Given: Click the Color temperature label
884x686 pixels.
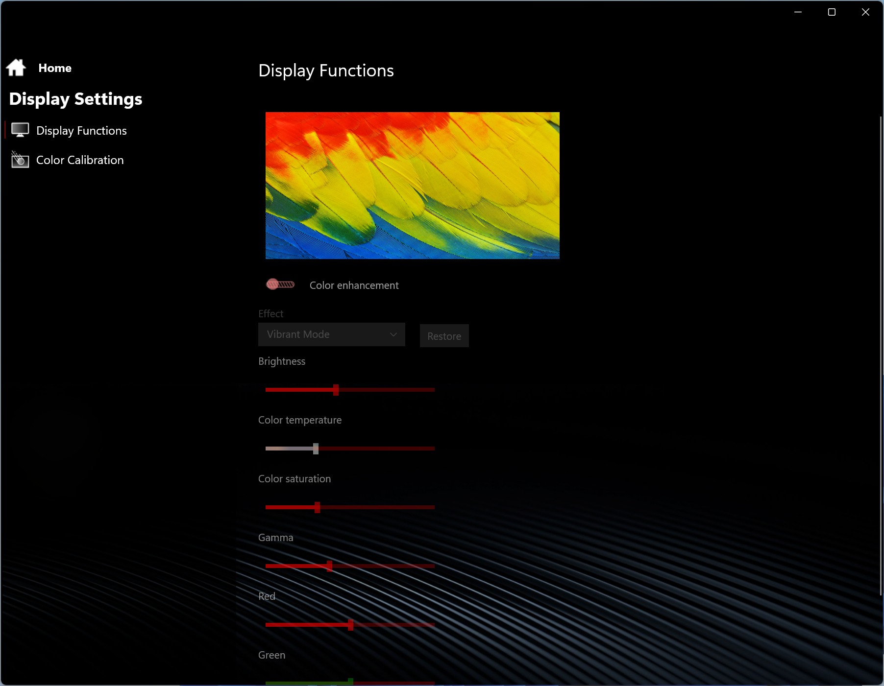Looking at the screenshot, I should click(x=300, y=420).
